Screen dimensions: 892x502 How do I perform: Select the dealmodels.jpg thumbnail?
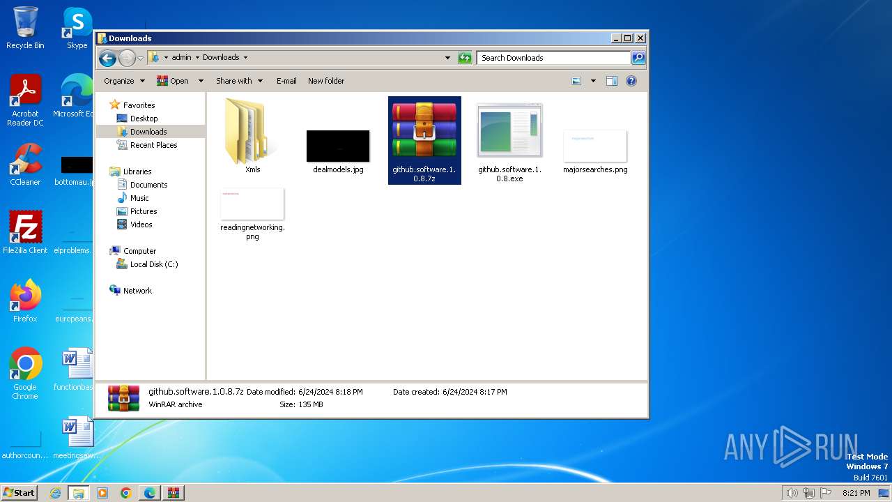pos(338,146)
